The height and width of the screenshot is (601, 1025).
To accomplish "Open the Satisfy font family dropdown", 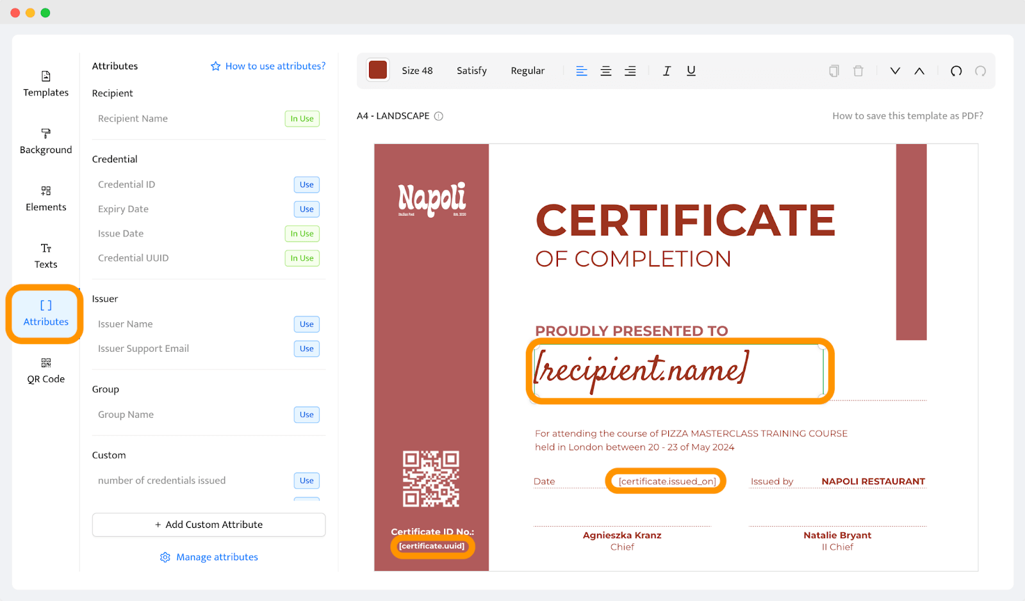I will pos(471,70).
